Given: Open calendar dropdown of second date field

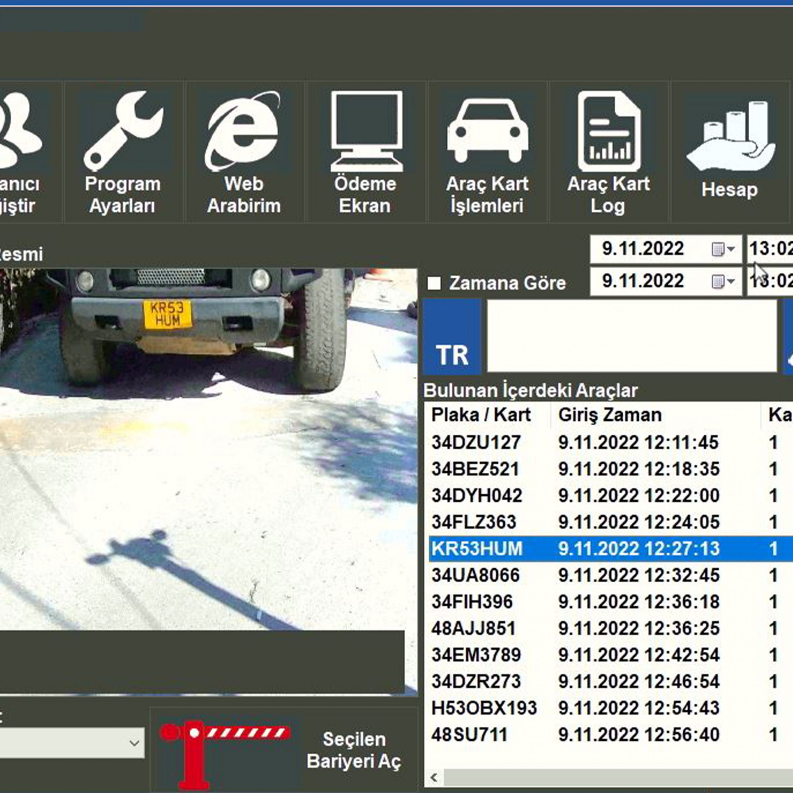Looking at the screenshot, I should pyautogui.click(x=723, y=282).
